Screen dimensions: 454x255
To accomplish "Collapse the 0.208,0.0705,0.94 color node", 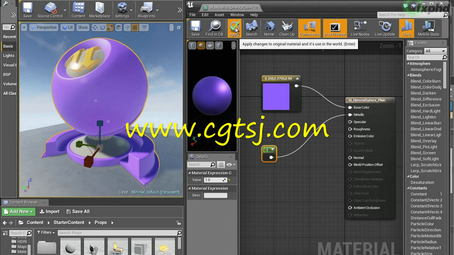I will pyautogui.click(x=297, y=79).
